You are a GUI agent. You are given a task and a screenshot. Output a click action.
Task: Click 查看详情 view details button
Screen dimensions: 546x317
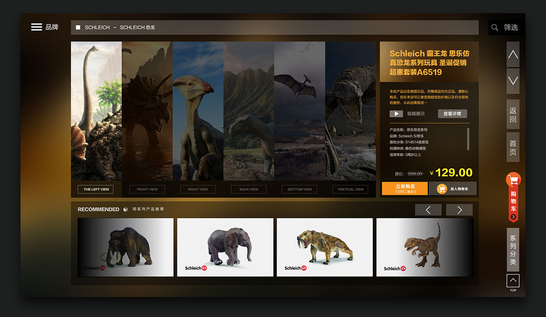[x=452, y=114]
